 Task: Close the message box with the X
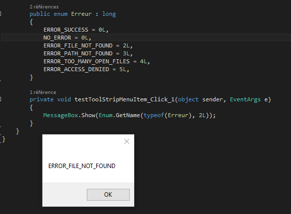[127, 141]
